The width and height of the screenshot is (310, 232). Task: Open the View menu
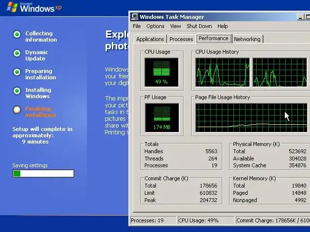pos(175,26)
